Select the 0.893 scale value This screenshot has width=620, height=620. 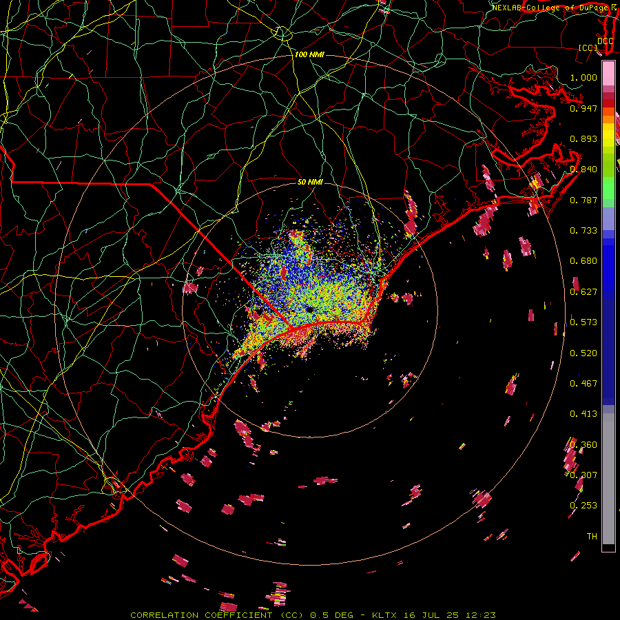click(x=583, y=138)
